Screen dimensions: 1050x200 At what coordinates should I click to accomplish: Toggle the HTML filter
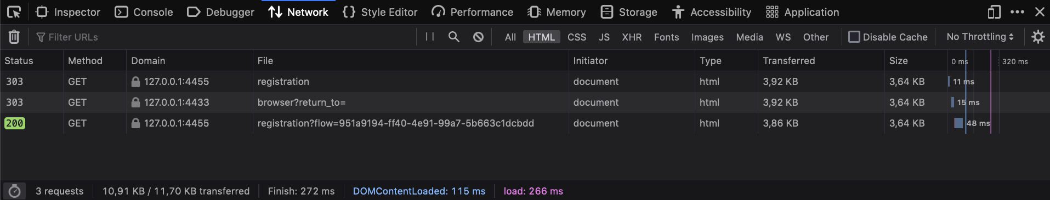coord(541,37)
